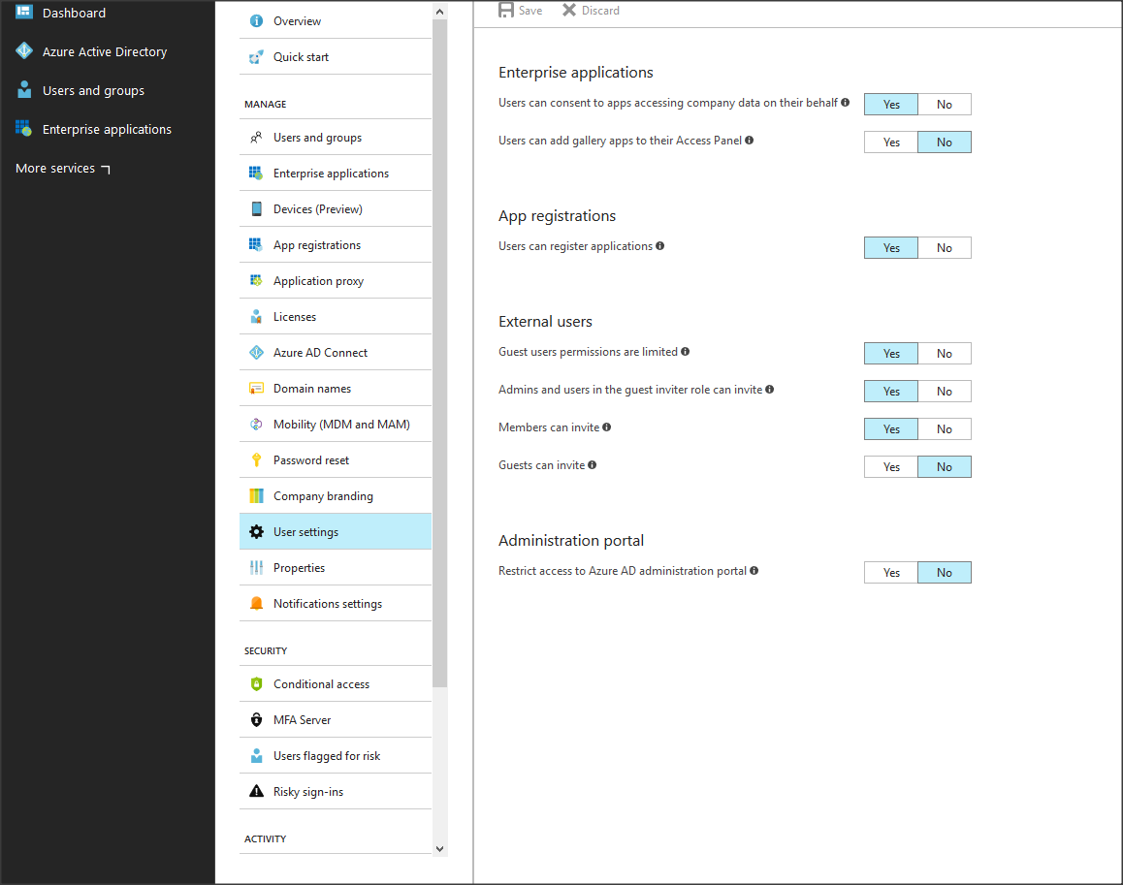This screenshot has width=1123, height=885.
Task: Set 'Users can register applications' to No
Action: point(944,247)
